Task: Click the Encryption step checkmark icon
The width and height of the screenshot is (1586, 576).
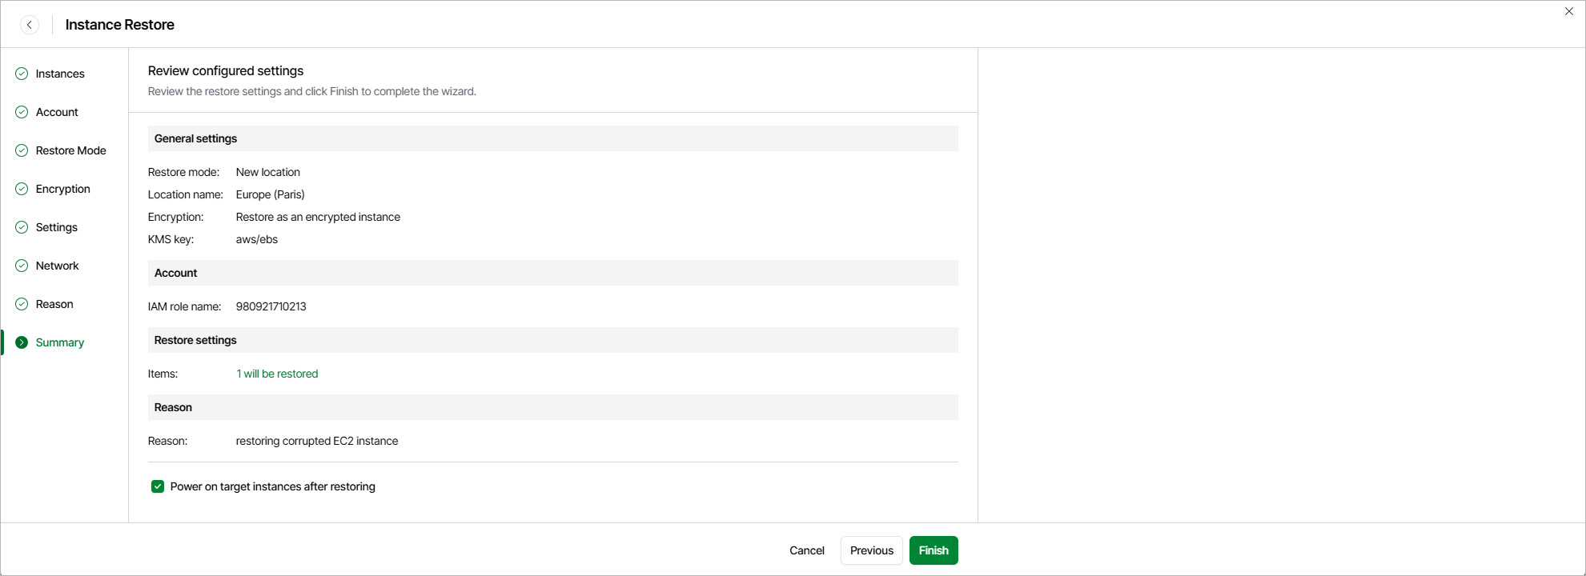Action: tap(22, 189)
